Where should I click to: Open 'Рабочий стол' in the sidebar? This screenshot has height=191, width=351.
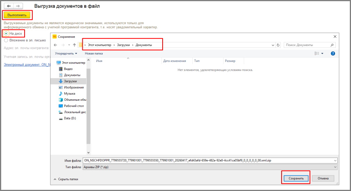[x=73, y=106]
